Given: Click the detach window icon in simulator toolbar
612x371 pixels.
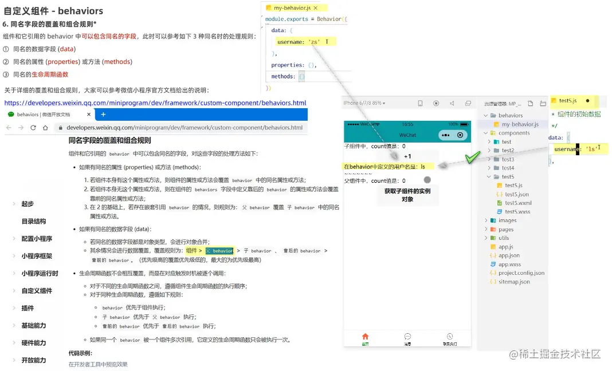Looking at the screenshot, I should [x=468, y=104].
